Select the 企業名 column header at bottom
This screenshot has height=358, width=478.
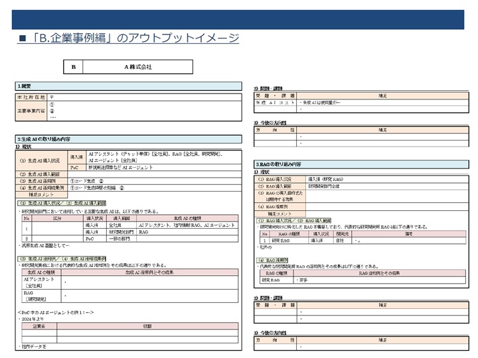(39, 326)
